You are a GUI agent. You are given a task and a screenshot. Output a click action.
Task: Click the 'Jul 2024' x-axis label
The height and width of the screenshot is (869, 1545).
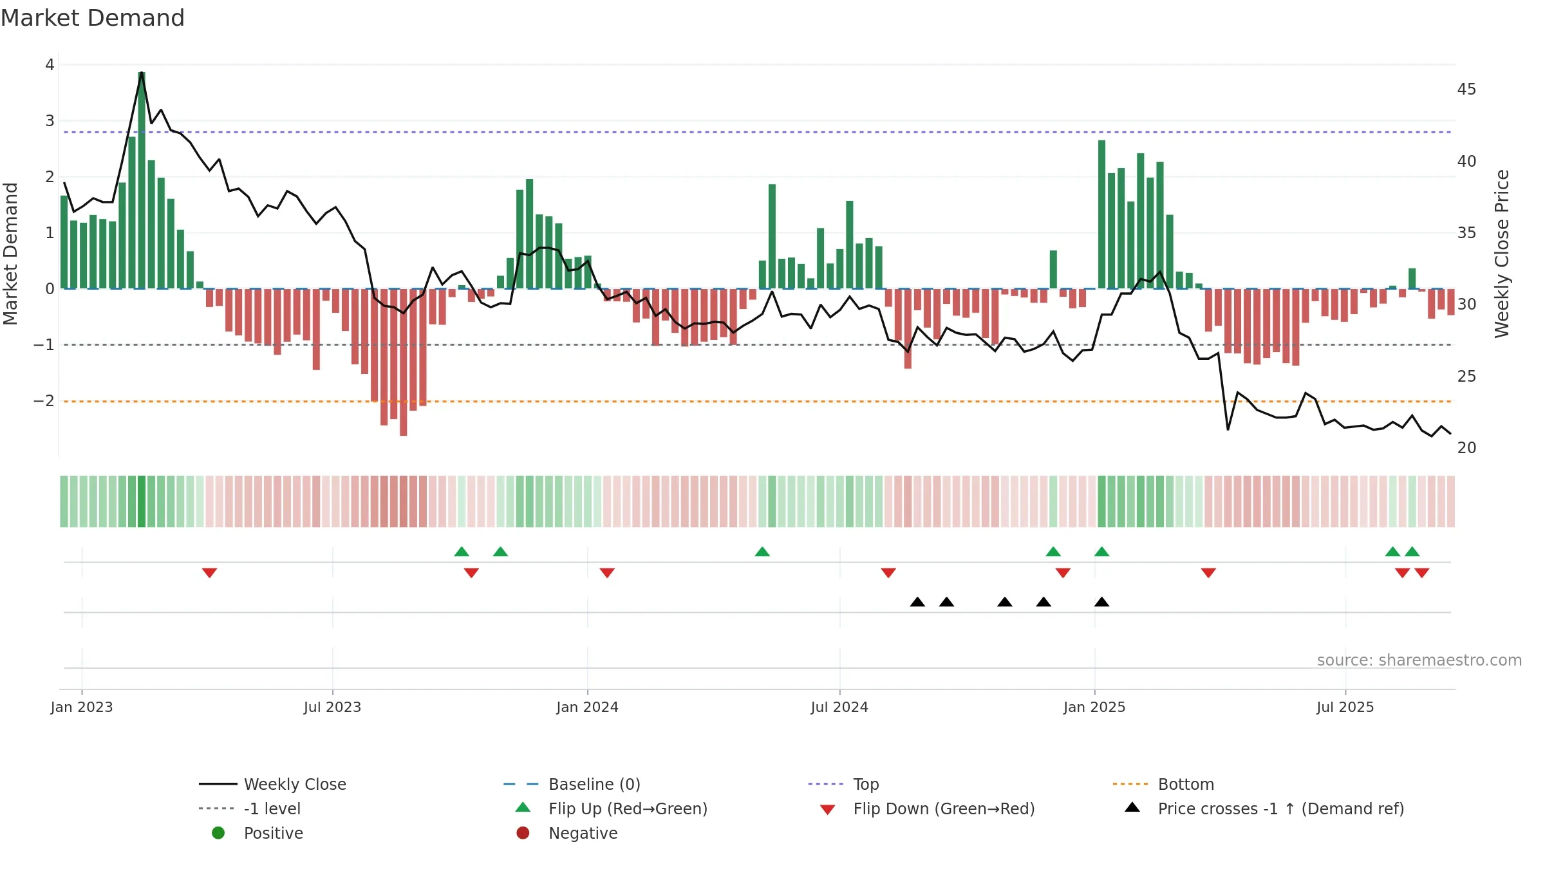click(x=839, y=707)
